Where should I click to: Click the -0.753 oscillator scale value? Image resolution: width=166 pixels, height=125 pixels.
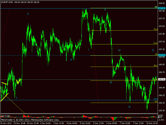(161, 120)
